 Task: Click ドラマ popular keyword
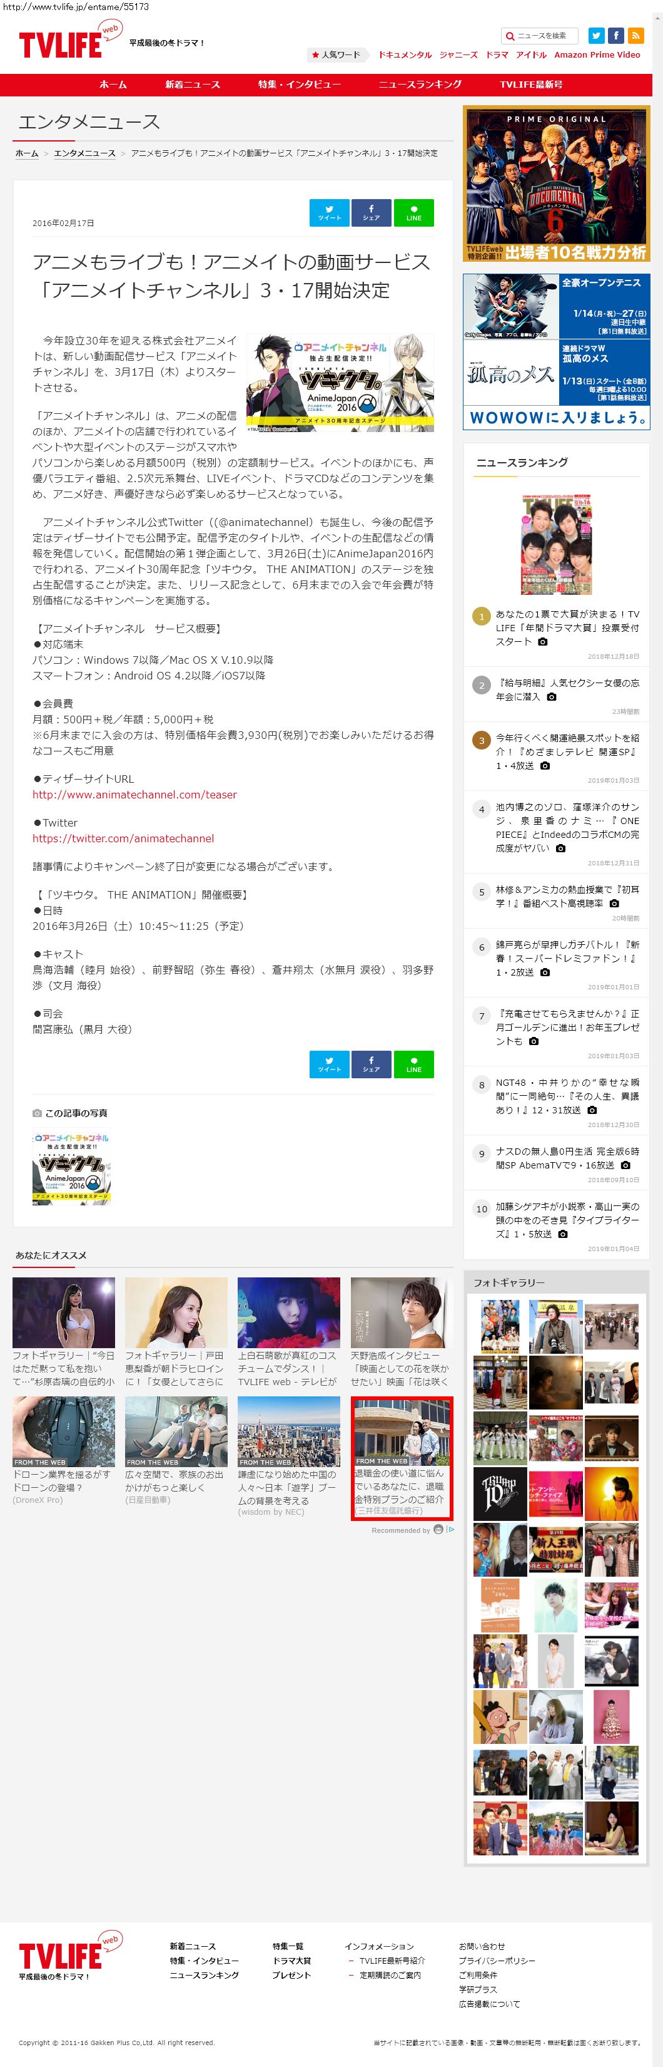pyautogui.click(x=497, y=54)
